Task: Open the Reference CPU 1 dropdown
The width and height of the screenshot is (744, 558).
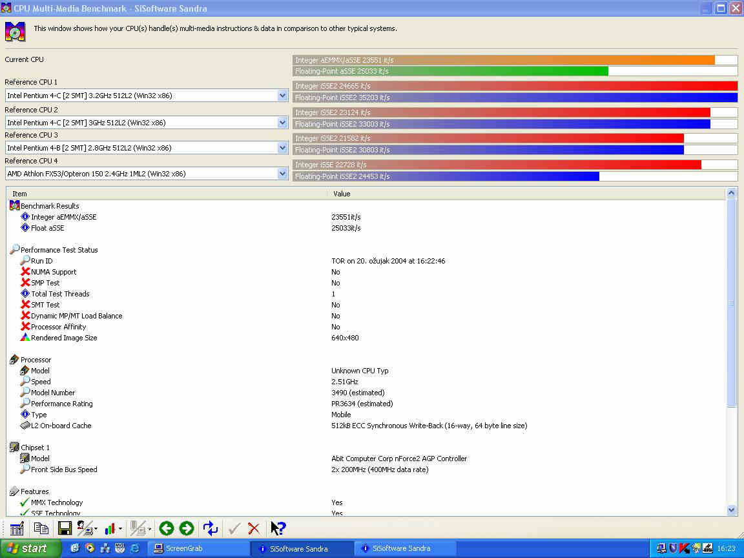Action: click(x=282, y=96)
